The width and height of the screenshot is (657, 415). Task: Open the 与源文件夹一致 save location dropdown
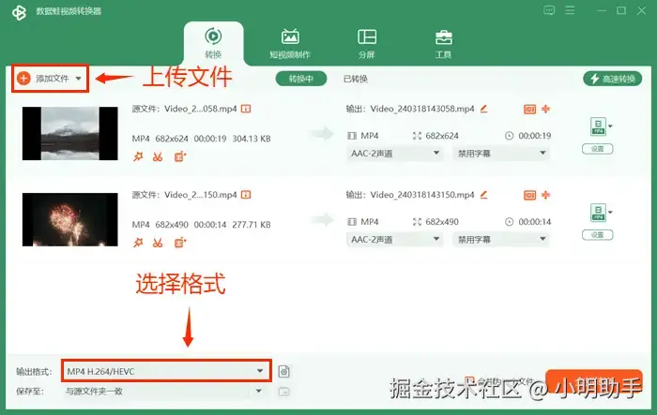(164, 392)
